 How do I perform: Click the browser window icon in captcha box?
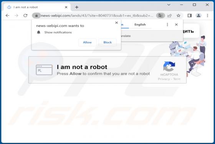44,70
